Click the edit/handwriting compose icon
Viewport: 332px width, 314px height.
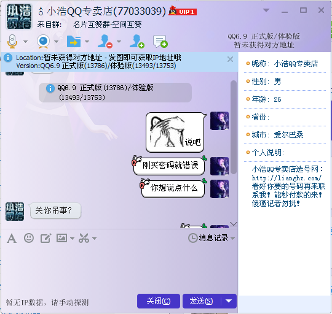(x=45, y=238)
